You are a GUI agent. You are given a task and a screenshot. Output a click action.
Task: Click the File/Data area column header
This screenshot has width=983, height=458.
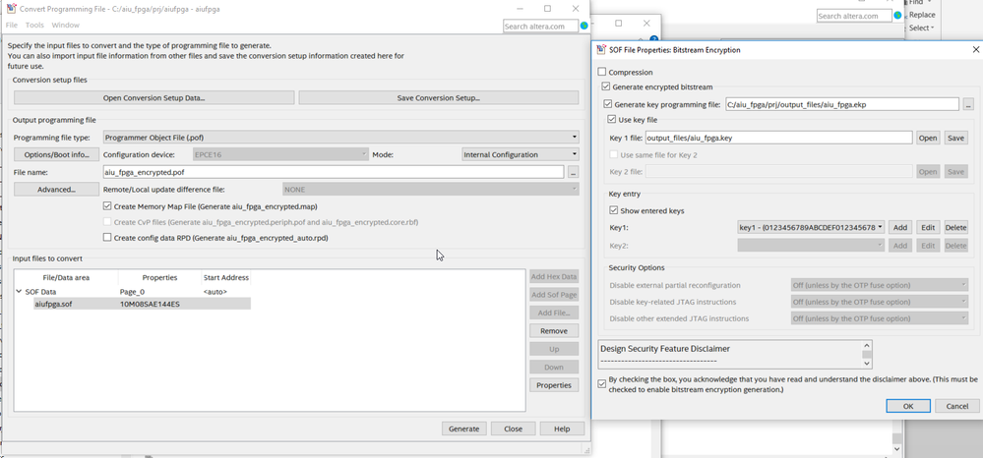tap(67, 277)
